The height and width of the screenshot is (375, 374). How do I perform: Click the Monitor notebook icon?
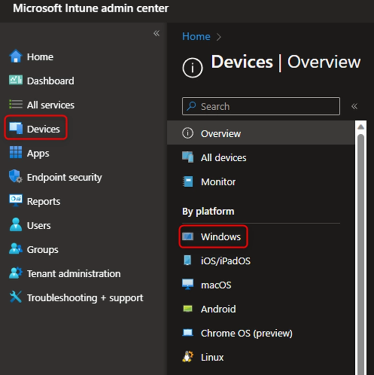[188, 181]
